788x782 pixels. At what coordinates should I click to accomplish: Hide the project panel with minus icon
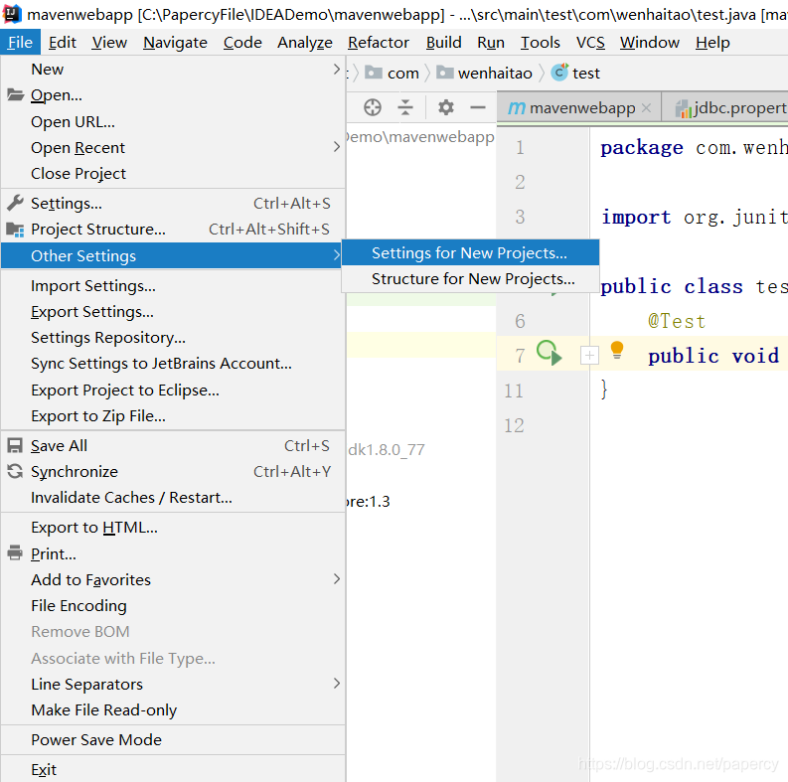pos(477,107)
